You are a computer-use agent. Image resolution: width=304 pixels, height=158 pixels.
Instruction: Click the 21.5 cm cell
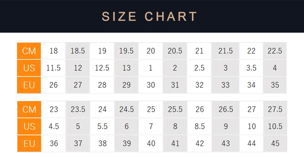pos(225,51)
